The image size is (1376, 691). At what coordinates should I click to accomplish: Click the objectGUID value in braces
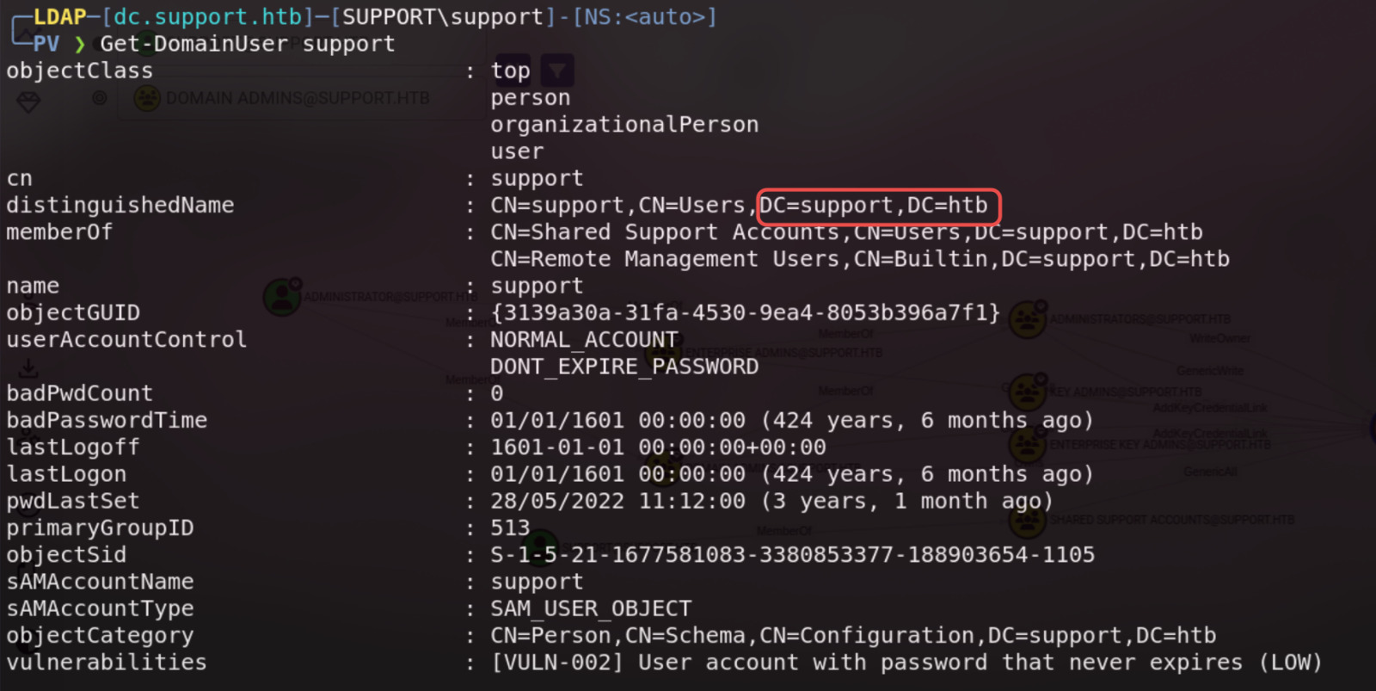[x=746, y=312]
